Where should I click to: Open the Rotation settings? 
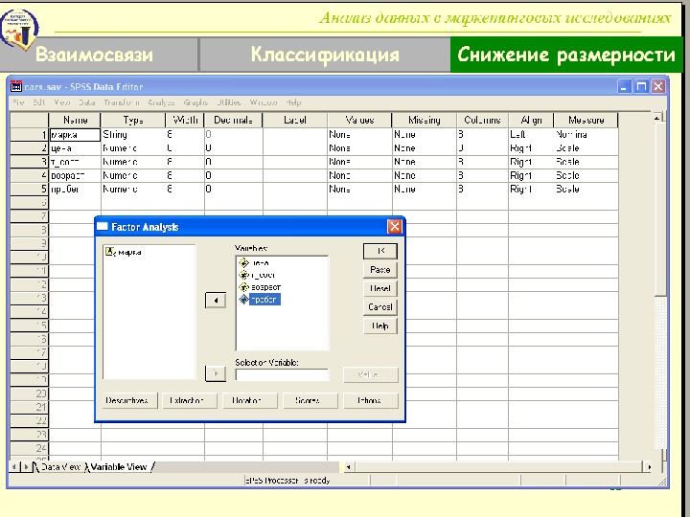coord(250,400)
